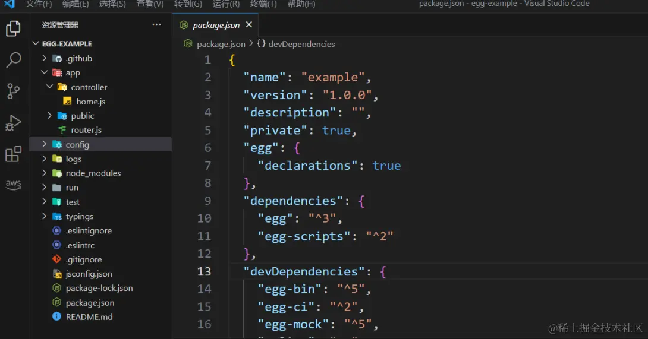Collapse the controller folder chevron

tap(49, 87)
